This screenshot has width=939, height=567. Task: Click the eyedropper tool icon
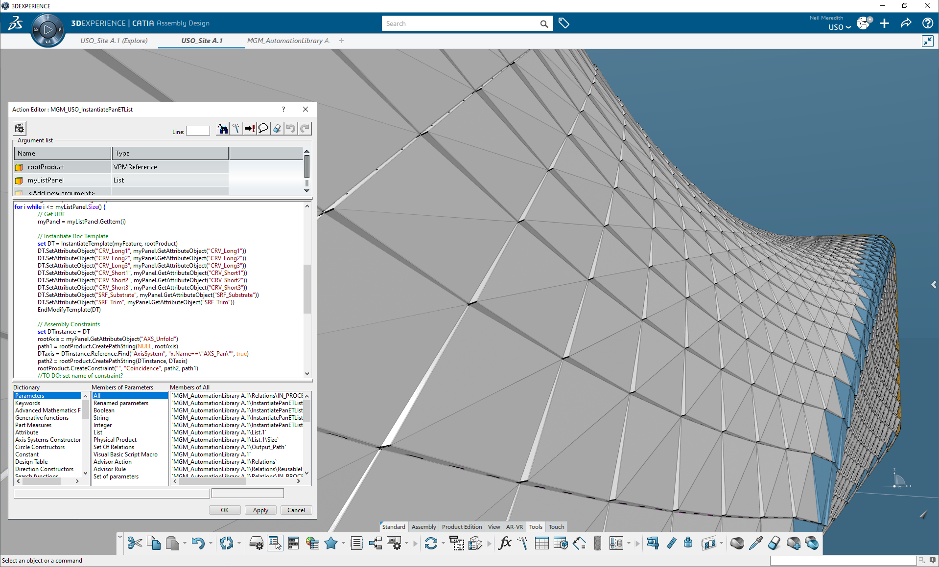tap(755, 544)
